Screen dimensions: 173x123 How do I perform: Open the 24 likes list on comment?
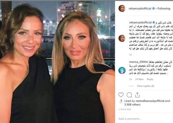click(139, 79)
